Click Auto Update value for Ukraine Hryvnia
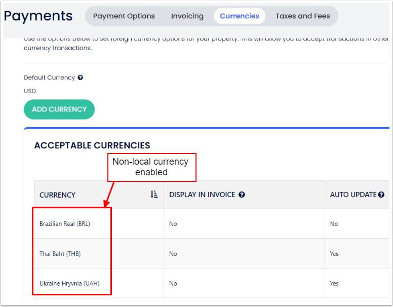Screen dimensions: 393x307 [334, 284]
